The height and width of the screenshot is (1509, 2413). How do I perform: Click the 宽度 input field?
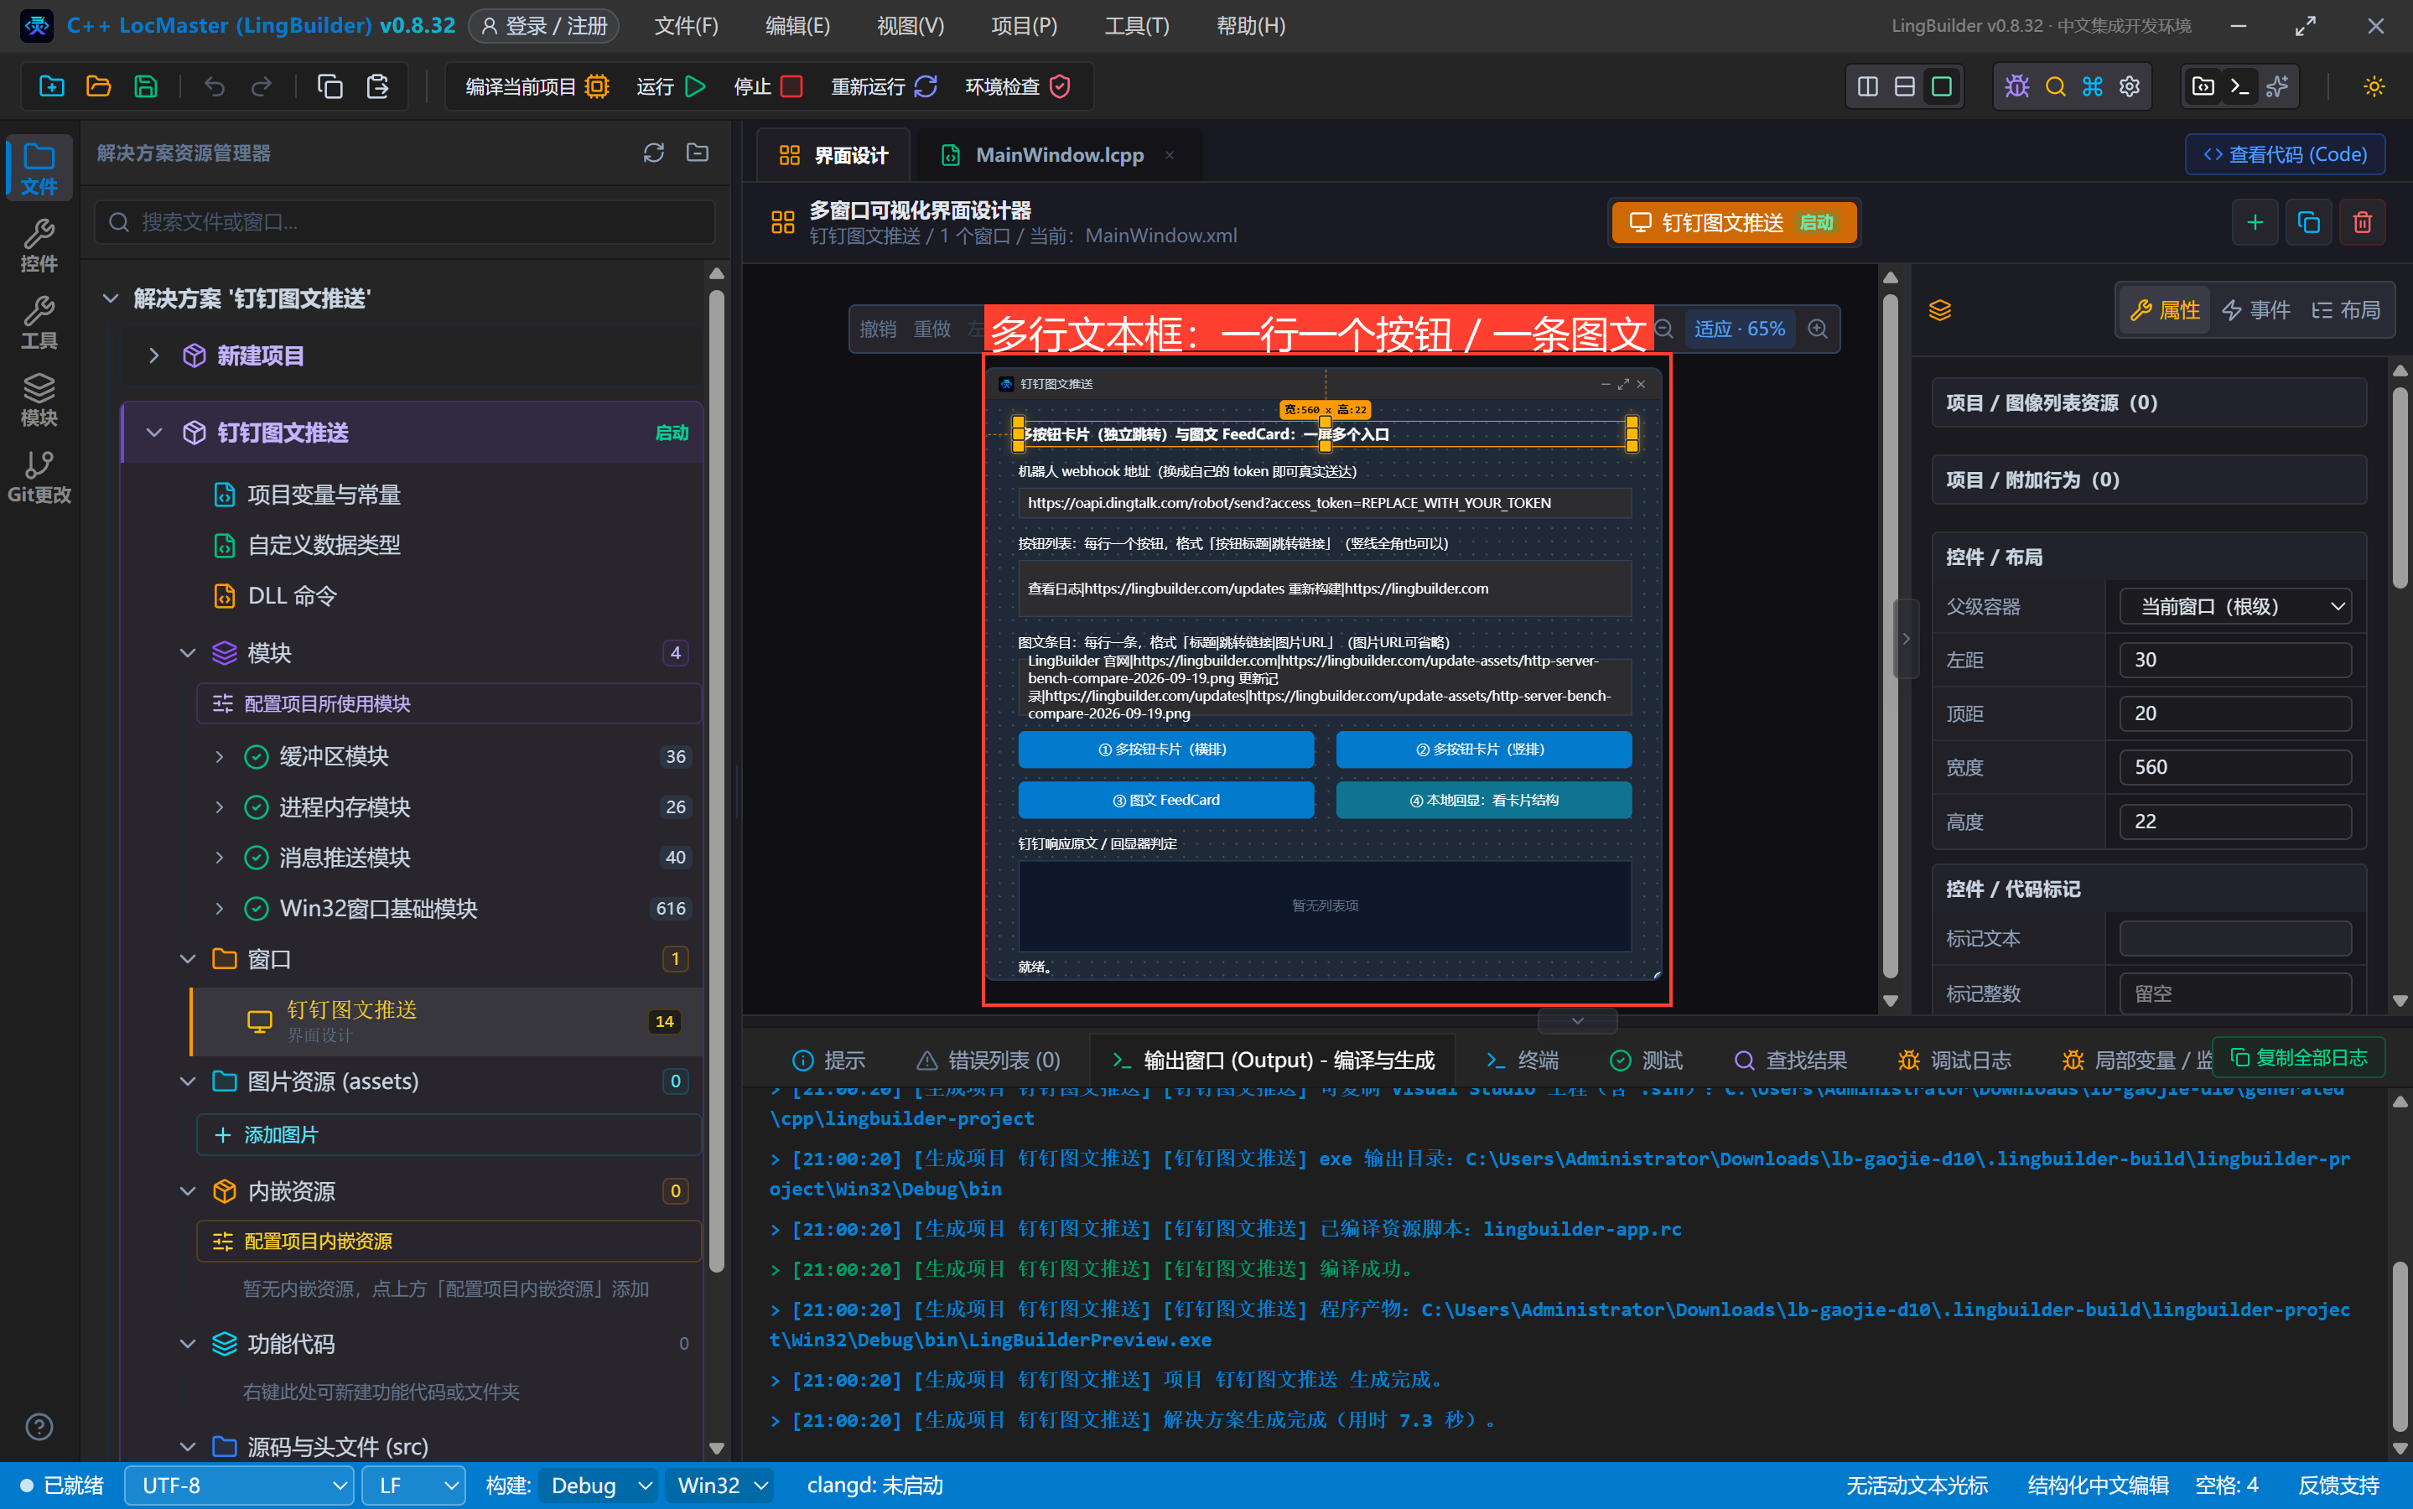[x=2235, y=767]
